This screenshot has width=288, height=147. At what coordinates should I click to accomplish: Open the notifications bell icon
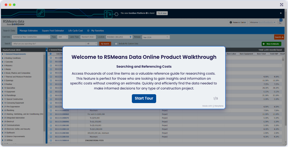(280, 22)
